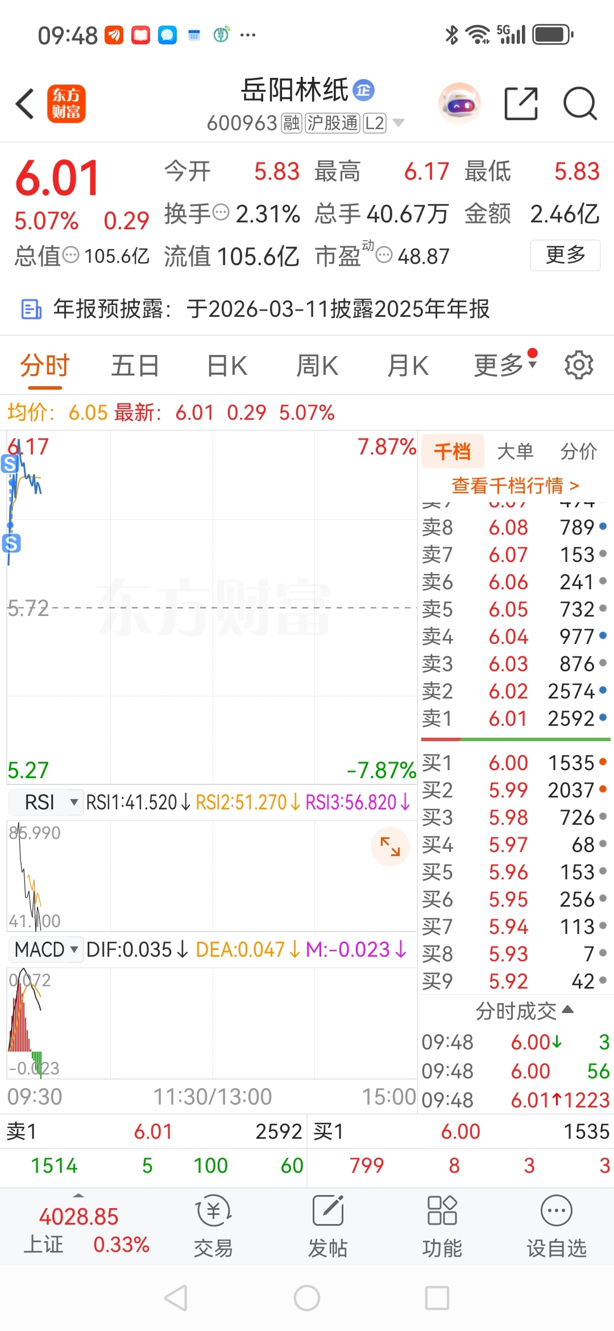Tap the 09:48 trade with volume 1223

coord(516,1100)
